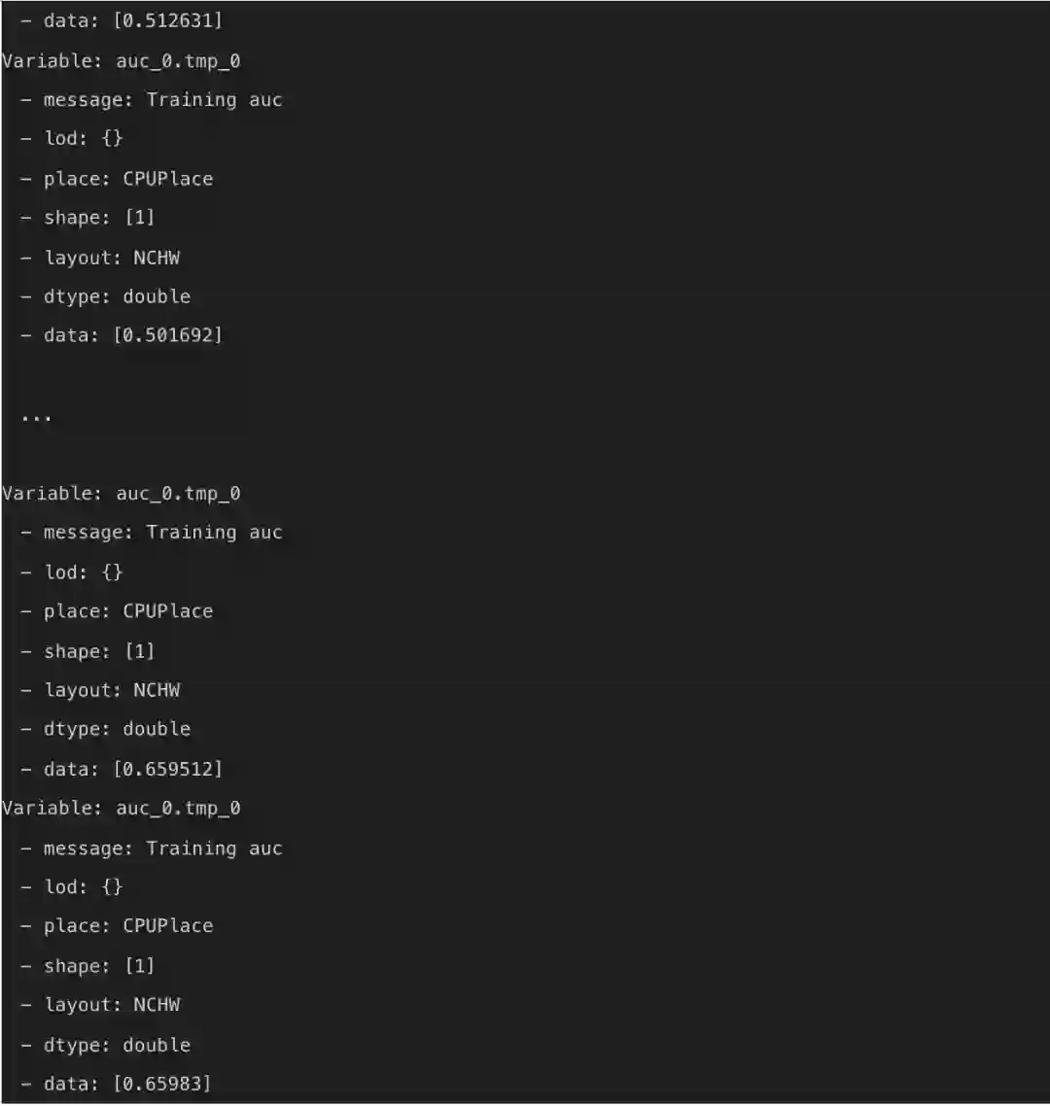1050x1107 pixels.
Task: Click the data value 0.65983
Action: (162, 1084)
